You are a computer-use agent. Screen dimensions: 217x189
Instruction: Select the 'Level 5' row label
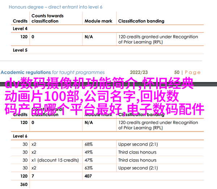pyautogui.click(x=20, y=50)
